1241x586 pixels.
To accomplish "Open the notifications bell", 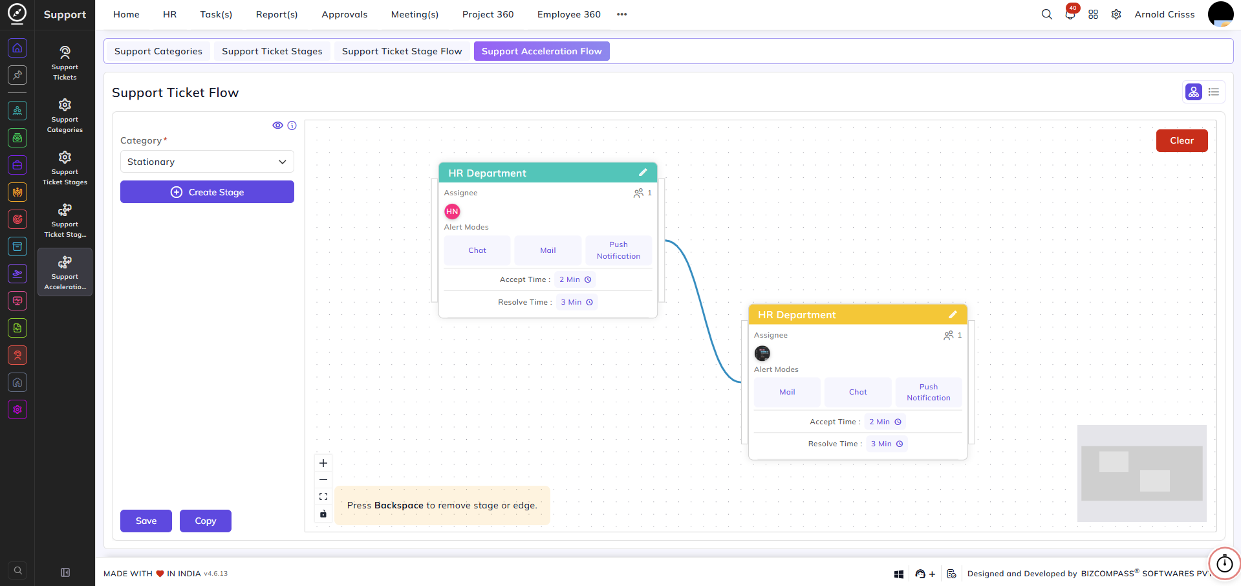I will tap(1070, 14).
